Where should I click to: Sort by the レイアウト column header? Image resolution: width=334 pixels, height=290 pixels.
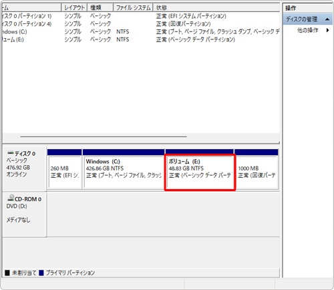(74, 7)
